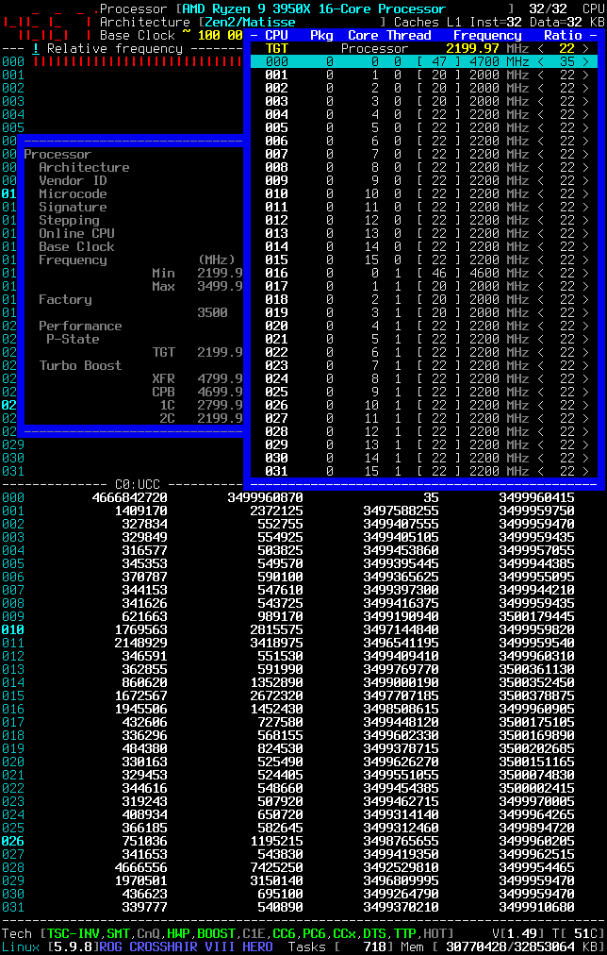The width and height of the screenshot is (607, 955).
Task: Select the Microcode item in the Processor window
Action: [x=73, y=193]
